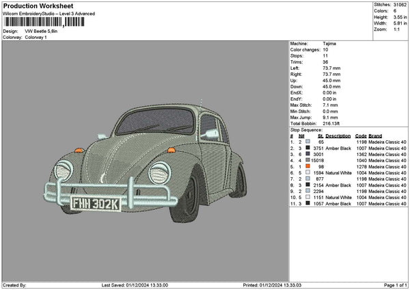Viewport: 410px width, 290px height.
Task: Click the Description column header
Action: coord(338,135)
